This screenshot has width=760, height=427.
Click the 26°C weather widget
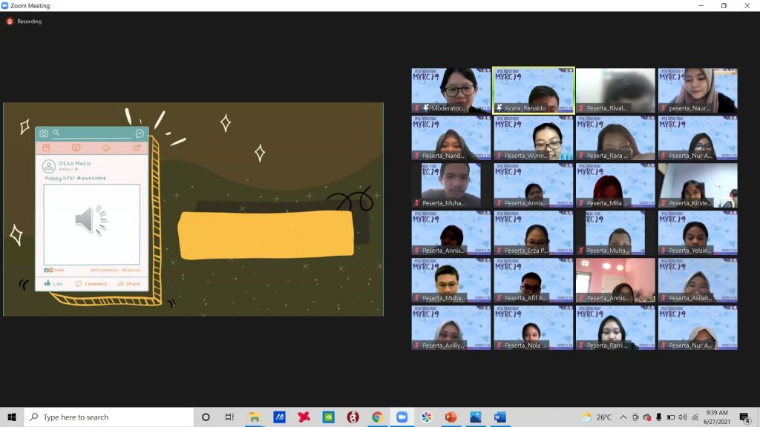click(597, 417)
